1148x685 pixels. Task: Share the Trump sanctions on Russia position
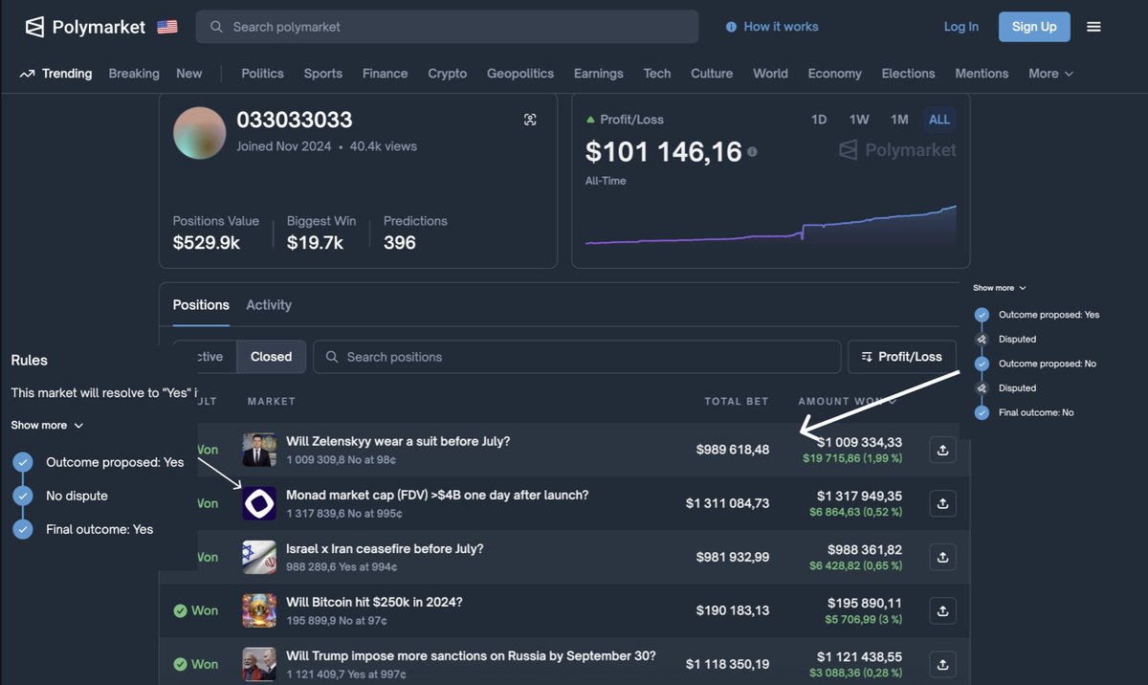942,664
